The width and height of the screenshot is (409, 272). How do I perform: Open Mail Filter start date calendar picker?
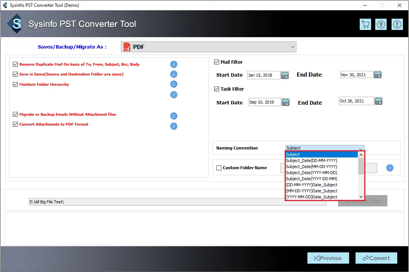click(285, 75)
